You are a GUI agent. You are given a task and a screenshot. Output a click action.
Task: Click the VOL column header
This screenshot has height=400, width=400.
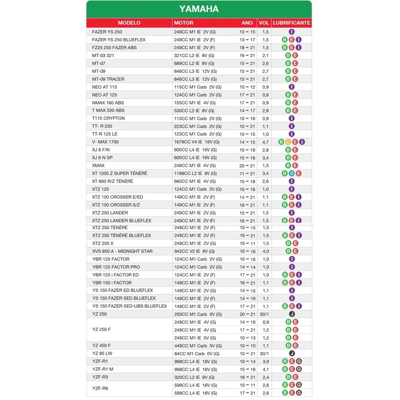pyautogui.click(x=264, y=23)
